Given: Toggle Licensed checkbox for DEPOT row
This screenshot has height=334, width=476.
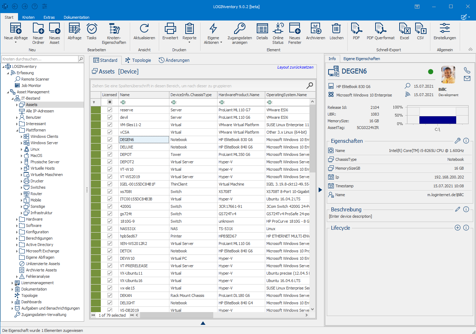Looking at the screenshot, I should click(x=110, y=154).
